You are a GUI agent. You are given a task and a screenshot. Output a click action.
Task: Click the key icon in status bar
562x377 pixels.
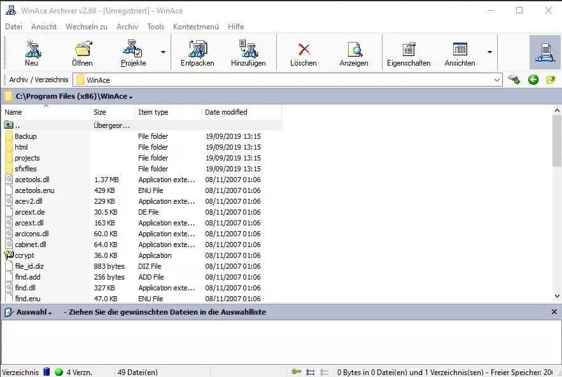pyautogui.click(x=297, y=372)
